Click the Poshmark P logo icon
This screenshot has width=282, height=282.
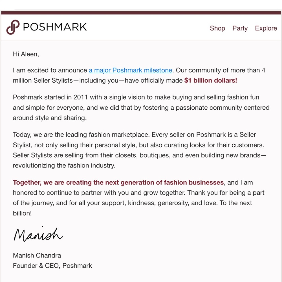(x=13, y=27)
